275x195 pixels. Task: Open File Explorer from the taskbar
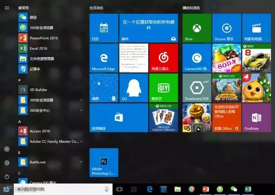pos(177,189)
